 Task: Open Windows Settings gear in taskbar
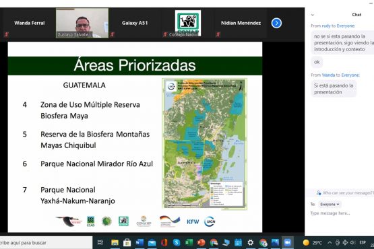251,242
